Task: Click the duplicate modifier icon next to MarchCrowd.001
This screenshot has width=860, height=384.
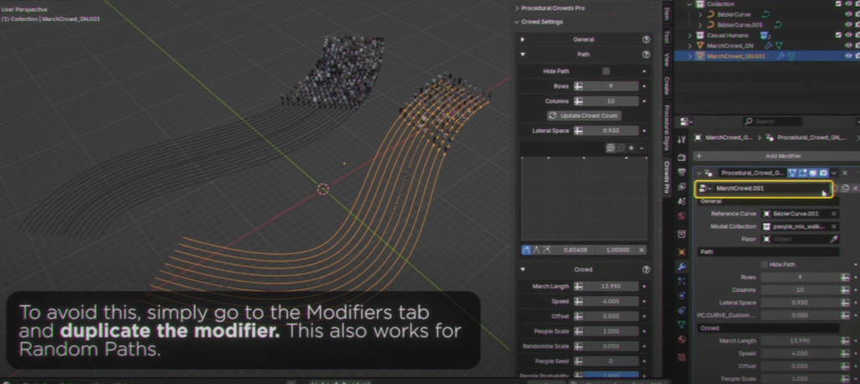Action: pyautogui.click(x=845, y=189)
